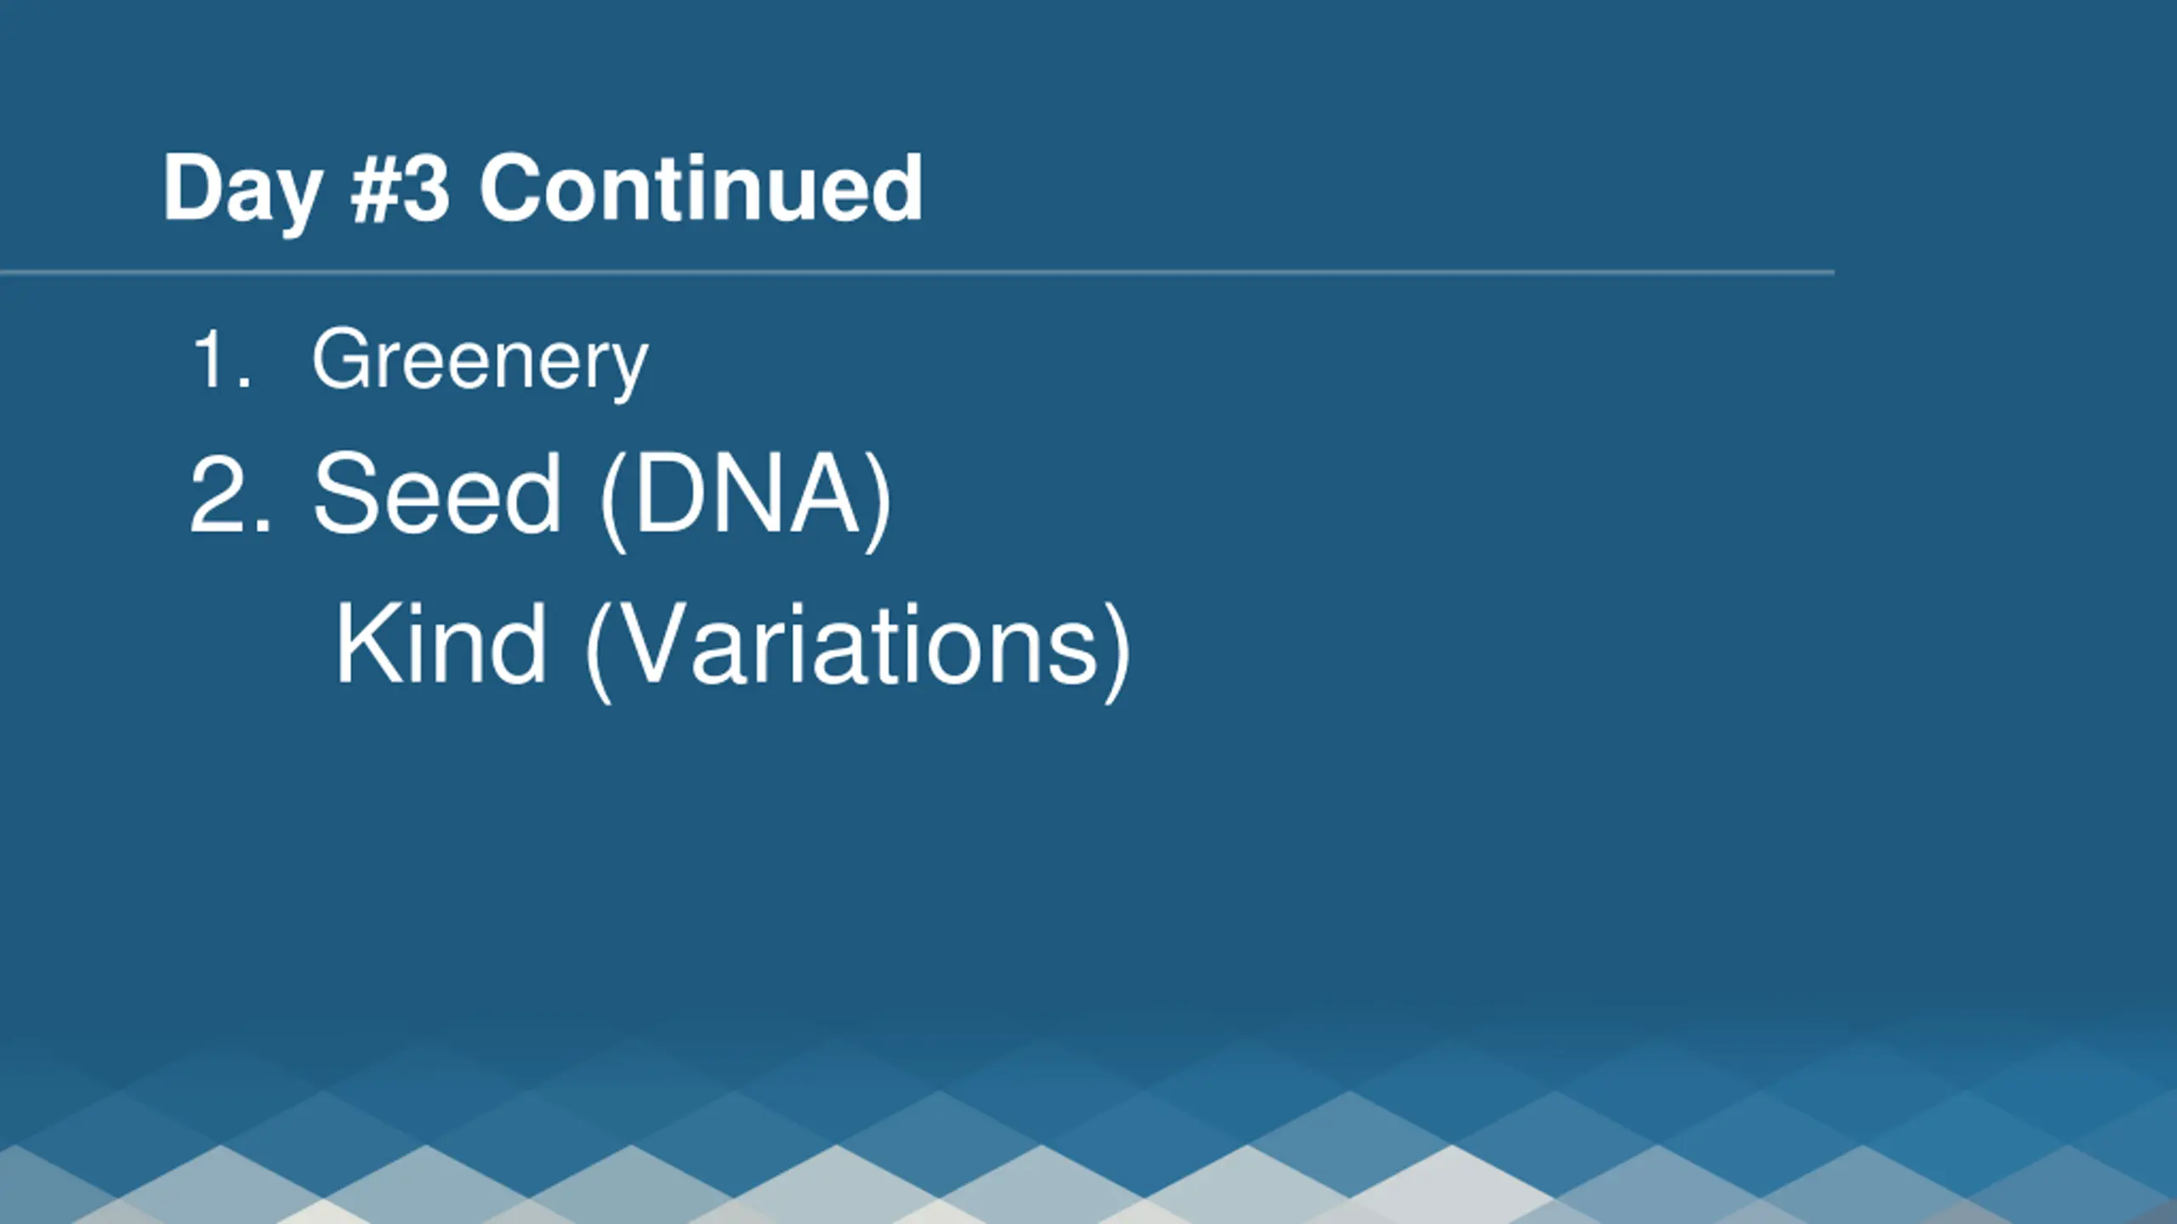2177x1224 pixels.
Task: Click the opening parenthesis before "Variations"
Action: tap(599, 651)
